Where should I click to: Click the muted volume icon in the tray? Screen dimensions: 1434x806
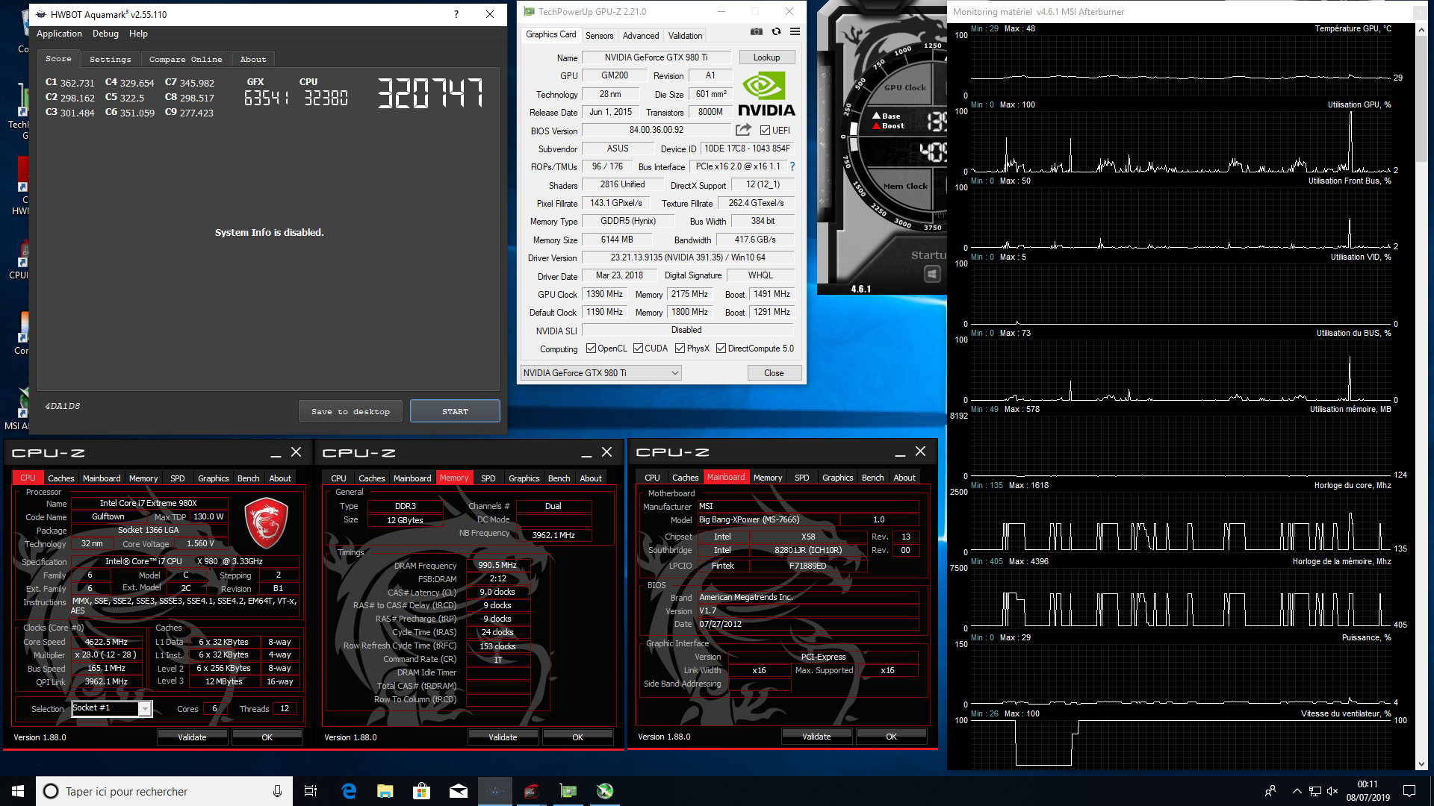[1332, 791]
